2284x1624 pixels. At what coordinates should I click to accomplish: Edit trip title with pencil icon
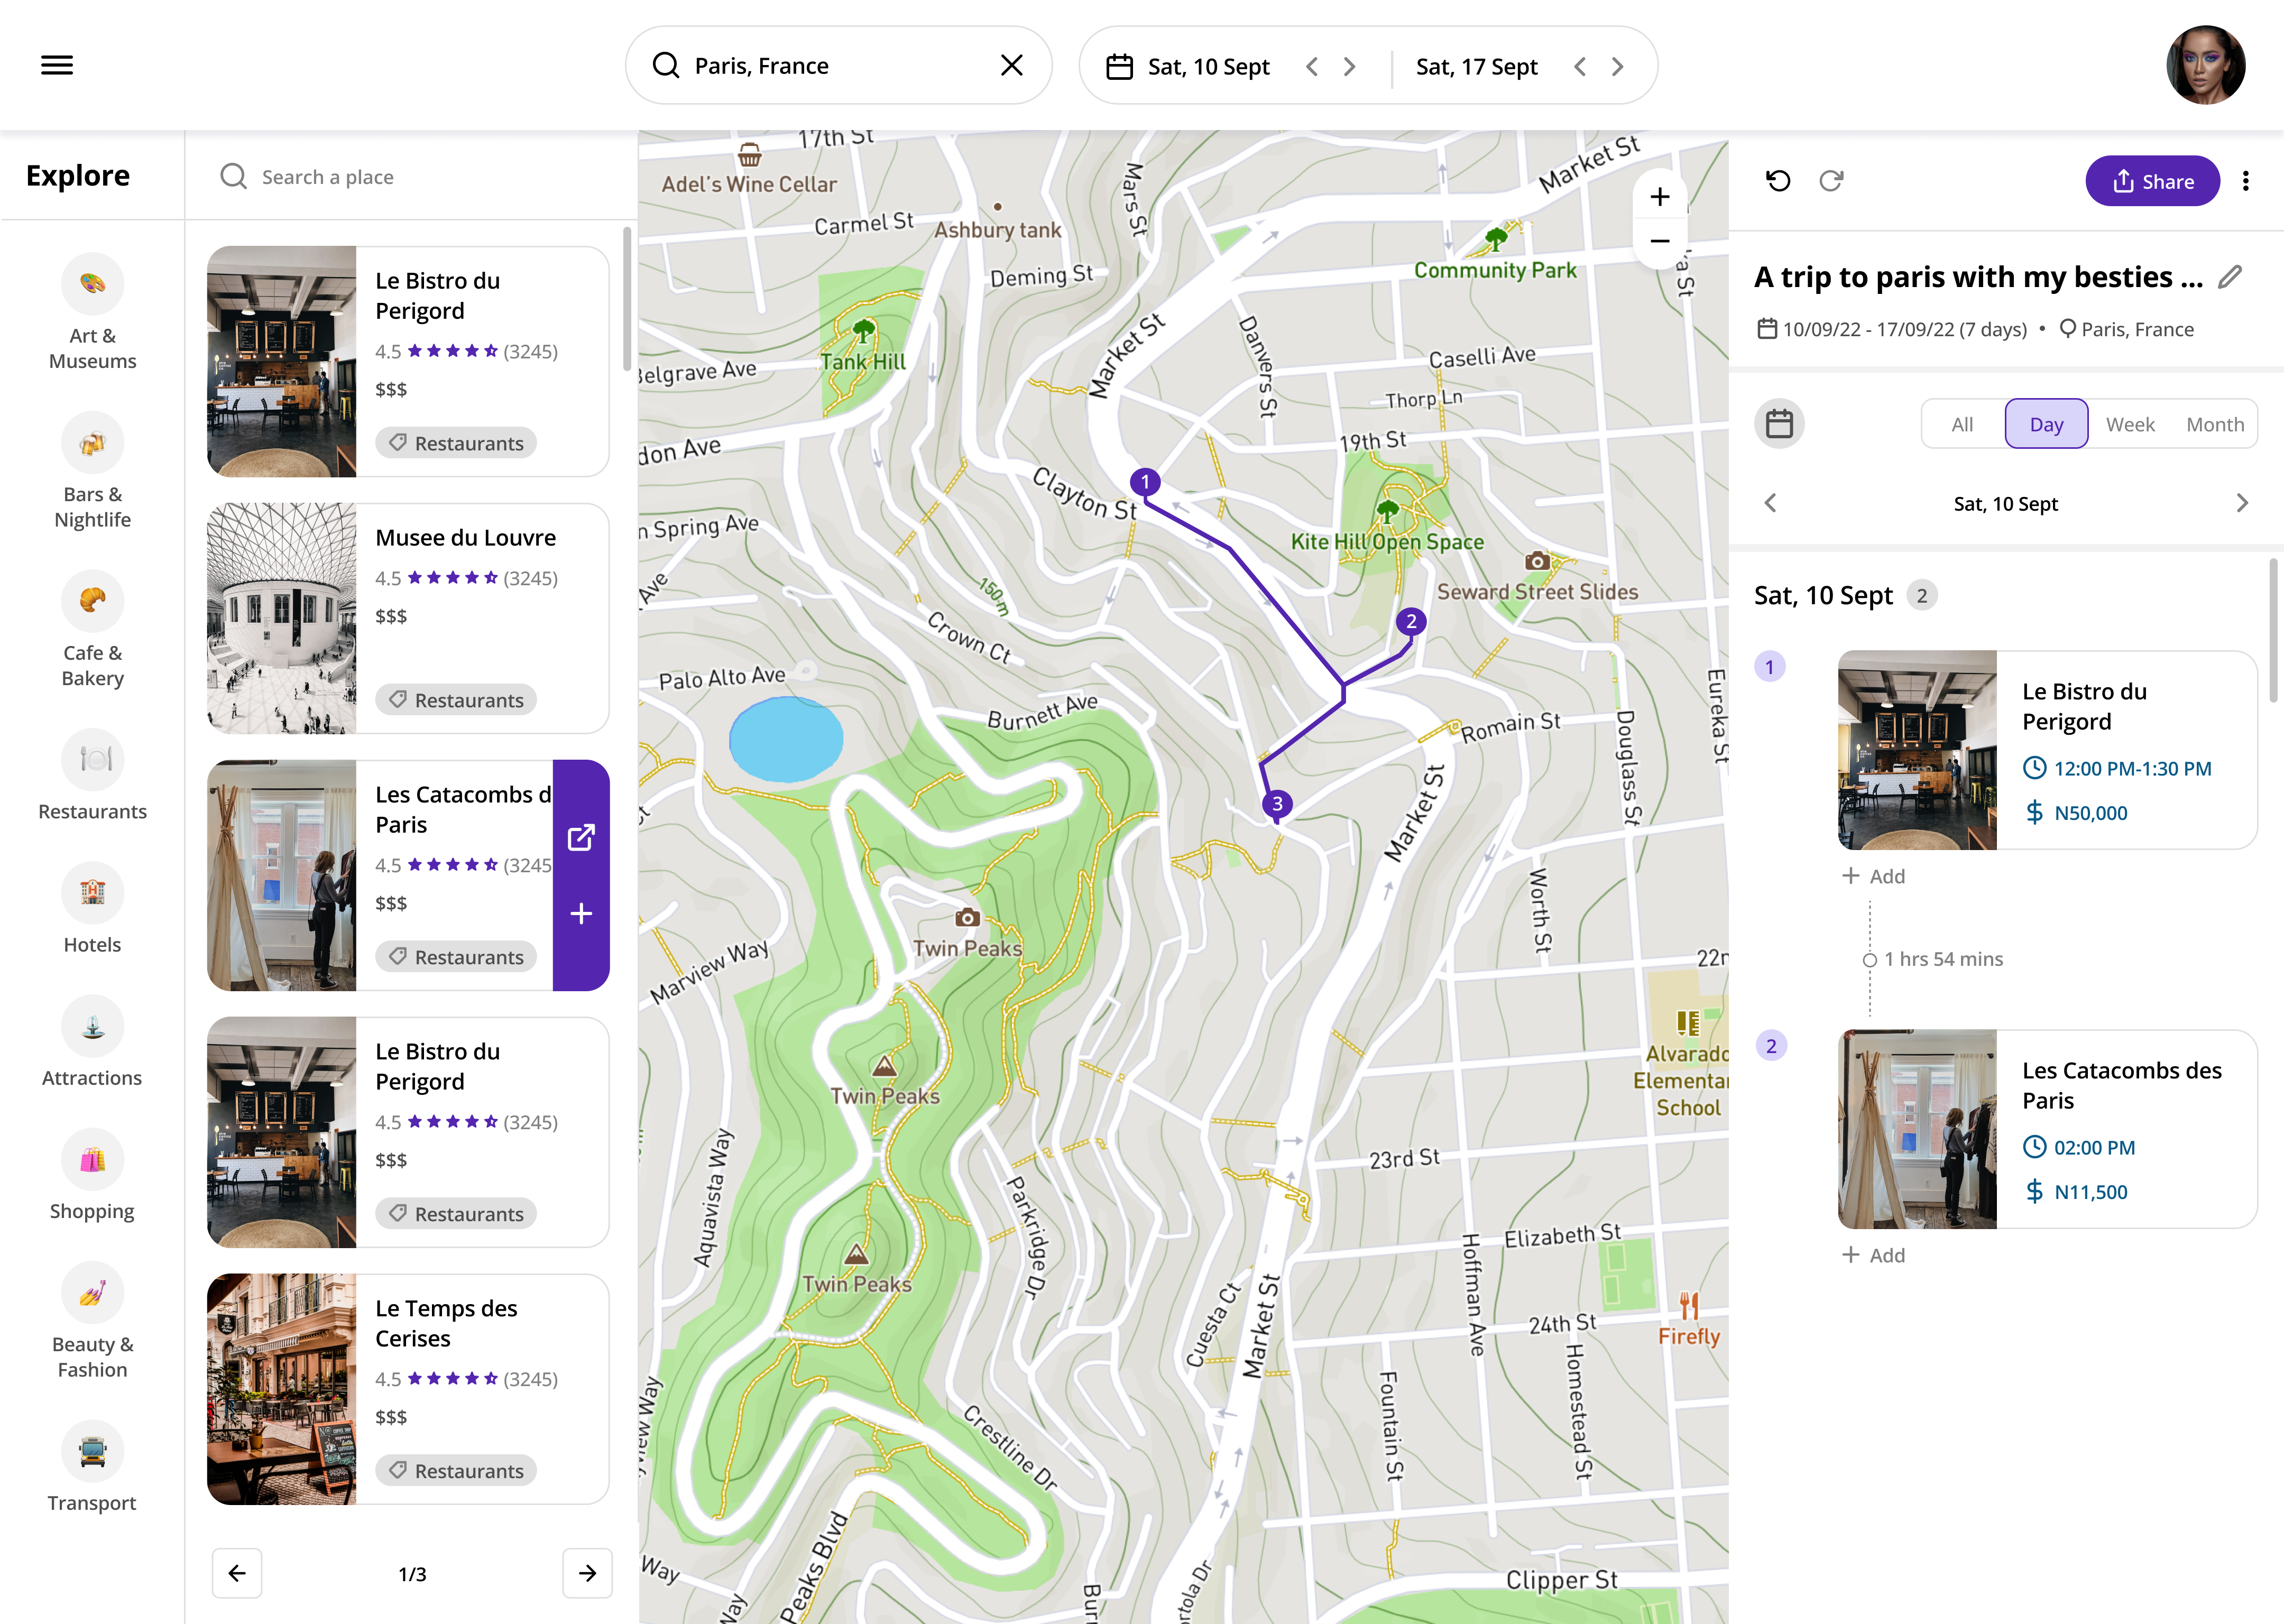[x=2230, y=277]
